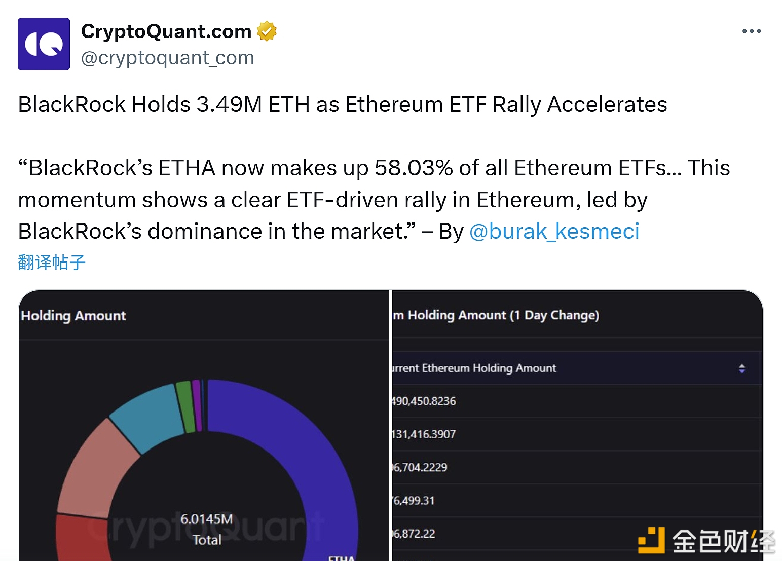Click the sort arrows in the table header
The image size is (782, 561).
point(741,368)
